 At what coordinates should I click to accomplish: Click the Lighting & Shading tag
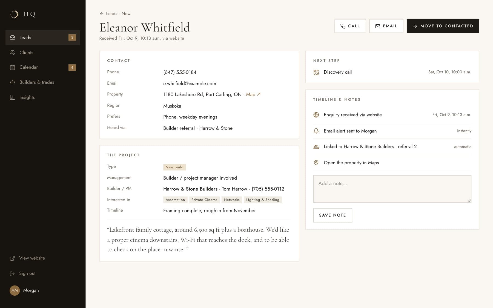(263, 200)
